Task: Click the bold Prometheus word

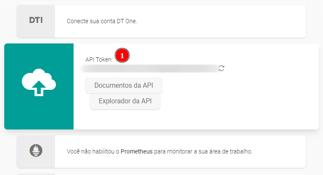Action: pyautogui.click(x=137, y=151)
